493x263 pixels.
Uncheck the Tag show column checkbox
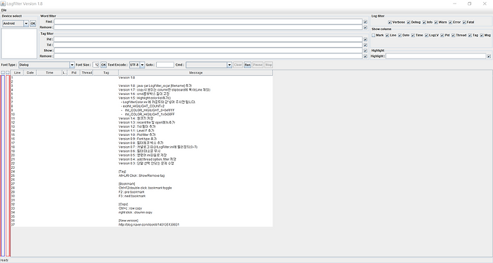pyautogui.click(x=470, y=36)
